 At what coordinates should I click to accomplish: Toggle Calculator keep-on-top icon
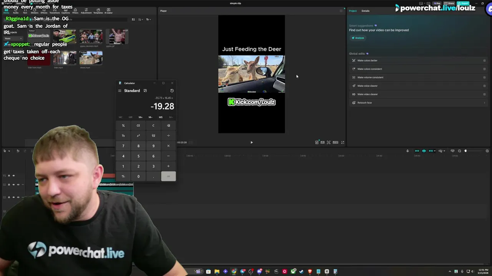click(145, 91)
